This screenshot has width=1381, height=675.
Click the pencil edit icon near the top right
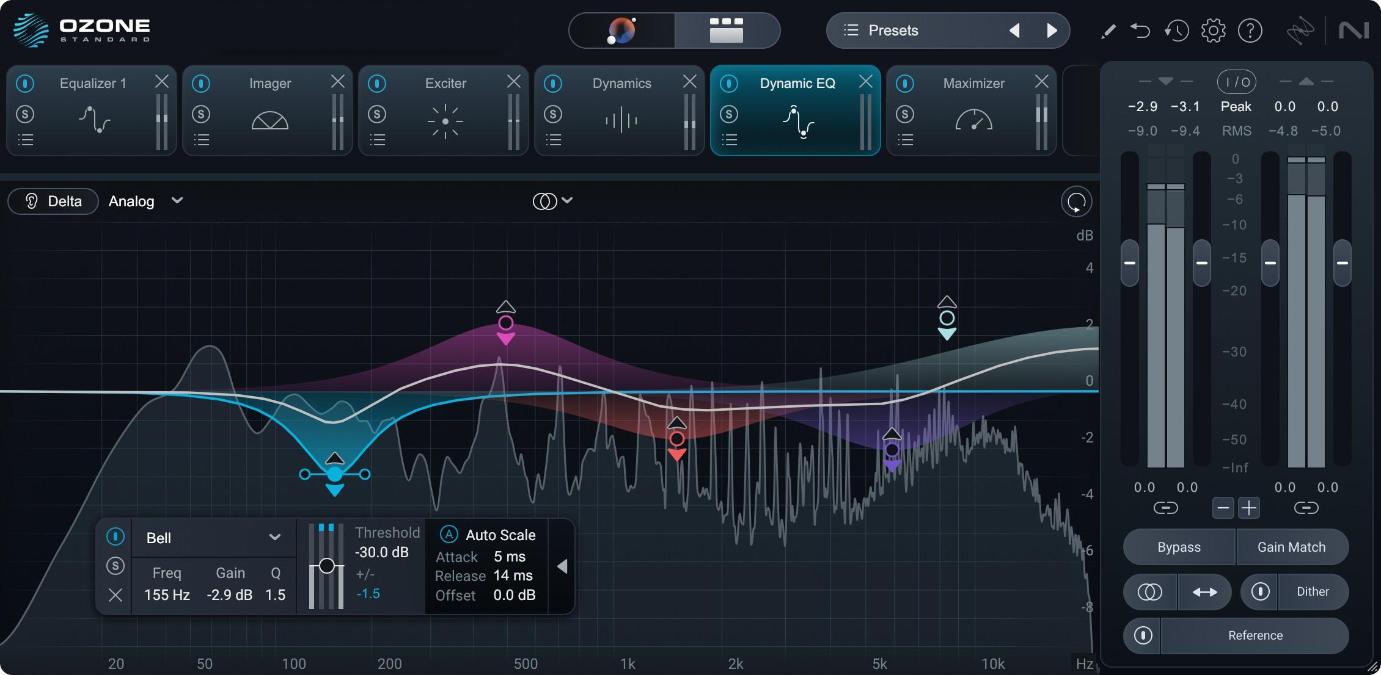coord(1107,31)
